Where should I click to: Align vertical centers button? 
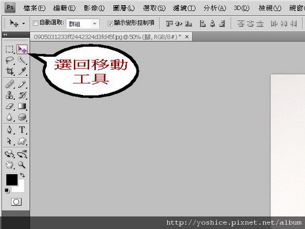click(x=179, y=24)
